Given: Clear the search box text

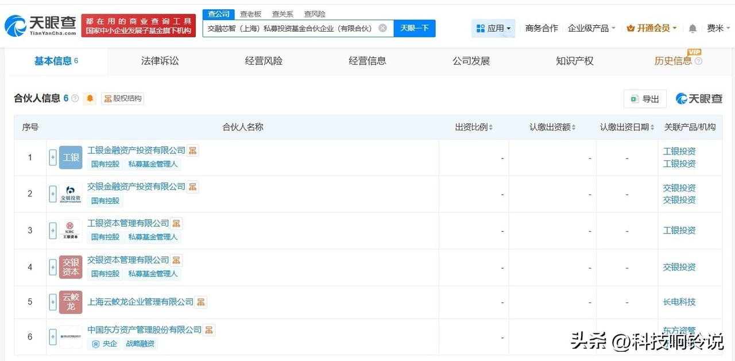Looking at the screenshot, I should [382, 28].
